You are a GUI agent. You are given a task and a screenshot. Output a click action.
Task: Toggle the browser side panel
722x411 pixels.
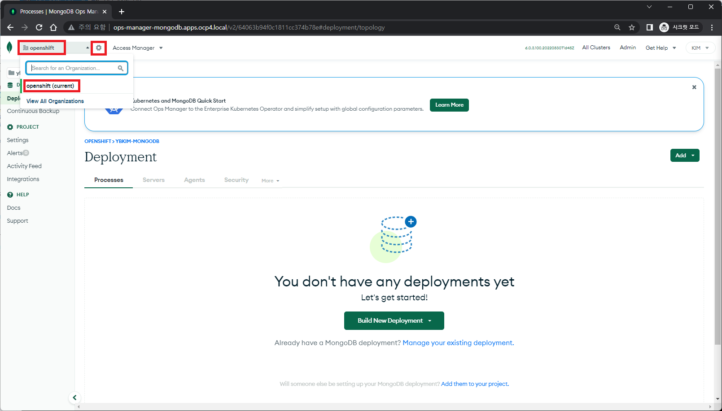coord(649,27)
